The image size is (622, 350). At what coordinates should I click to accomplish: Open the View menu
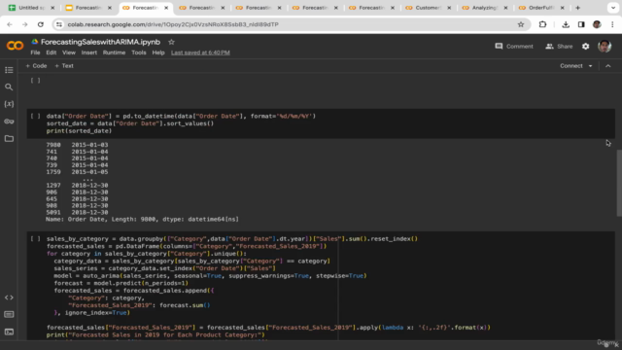tap(69, 52)
